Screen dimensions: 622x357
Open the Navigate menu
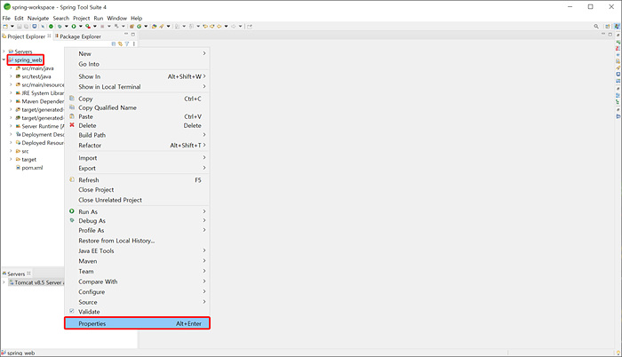pos(38,19)
